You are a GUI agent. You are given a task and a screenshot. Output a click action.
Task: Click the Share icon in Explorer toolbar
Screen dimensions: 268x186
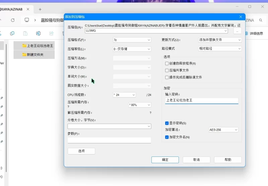tap(51, 33)
